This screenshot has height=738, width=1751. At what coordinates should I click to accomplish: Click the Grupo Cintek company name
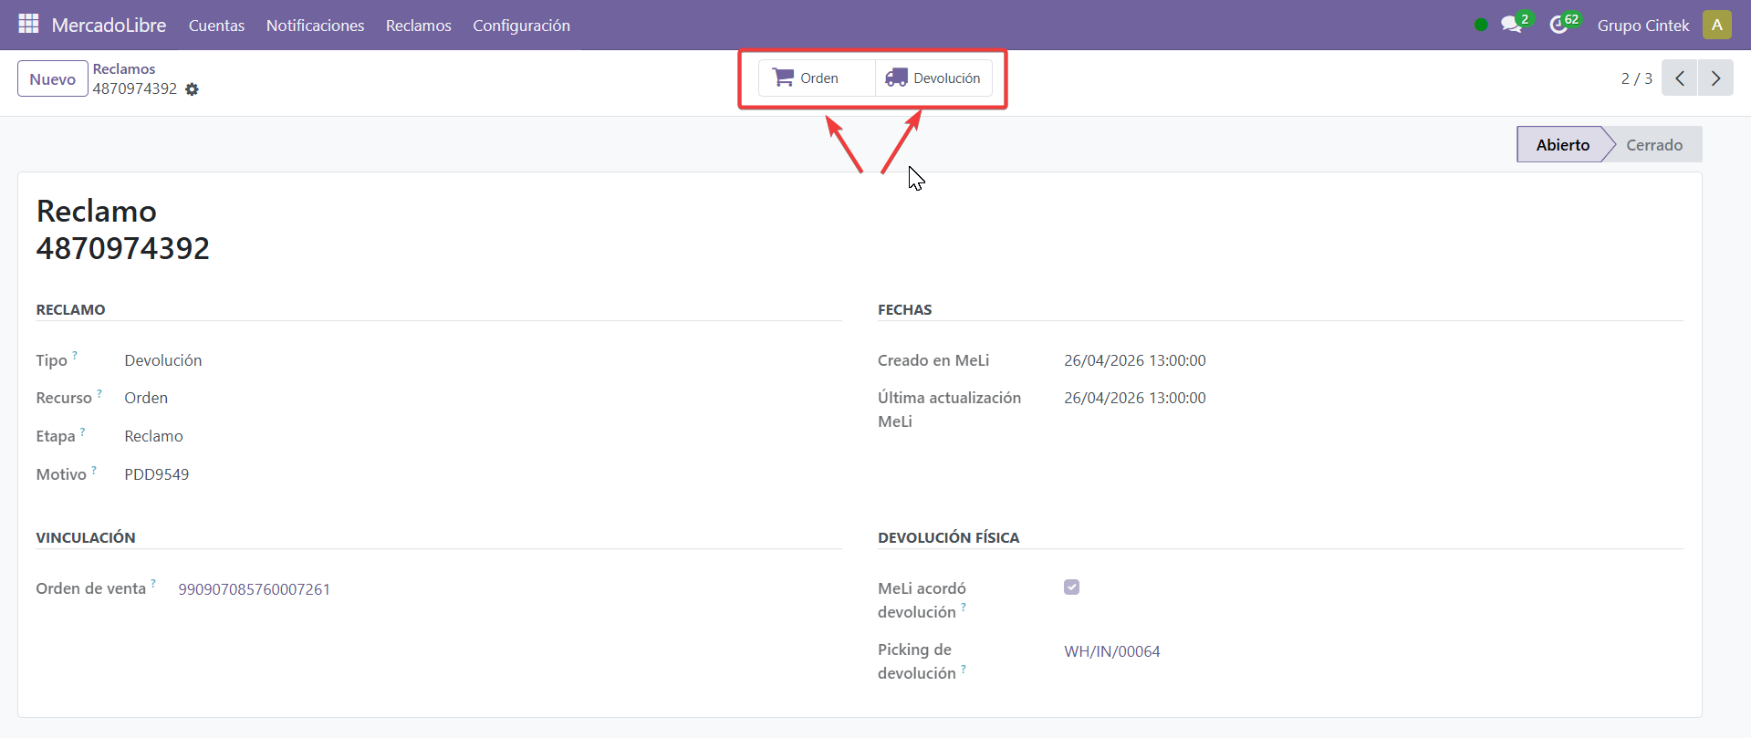tap(1642, 26)
